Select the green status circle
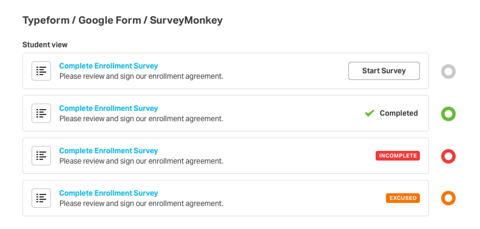Viewport: 480px width, 229px height. click(x=448, y=114)
